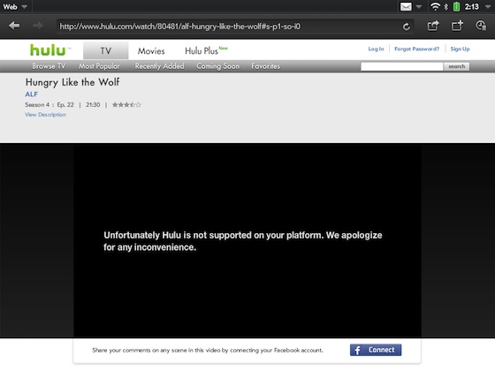Click the browser forward arrow

point(38,26)
